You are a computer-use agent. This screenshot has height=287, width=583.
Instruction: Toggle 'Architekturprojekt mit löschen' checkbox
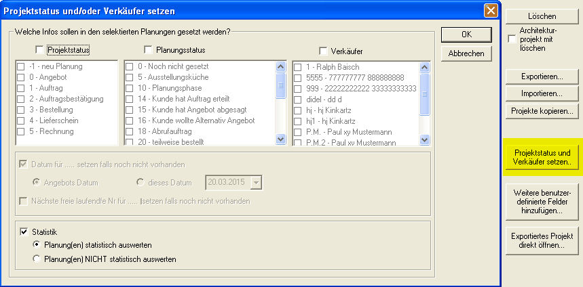click(512, 39)
